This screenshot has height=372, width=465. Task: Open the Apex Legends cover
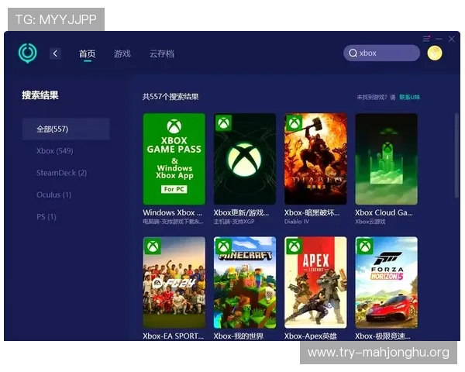click(315, 282)
